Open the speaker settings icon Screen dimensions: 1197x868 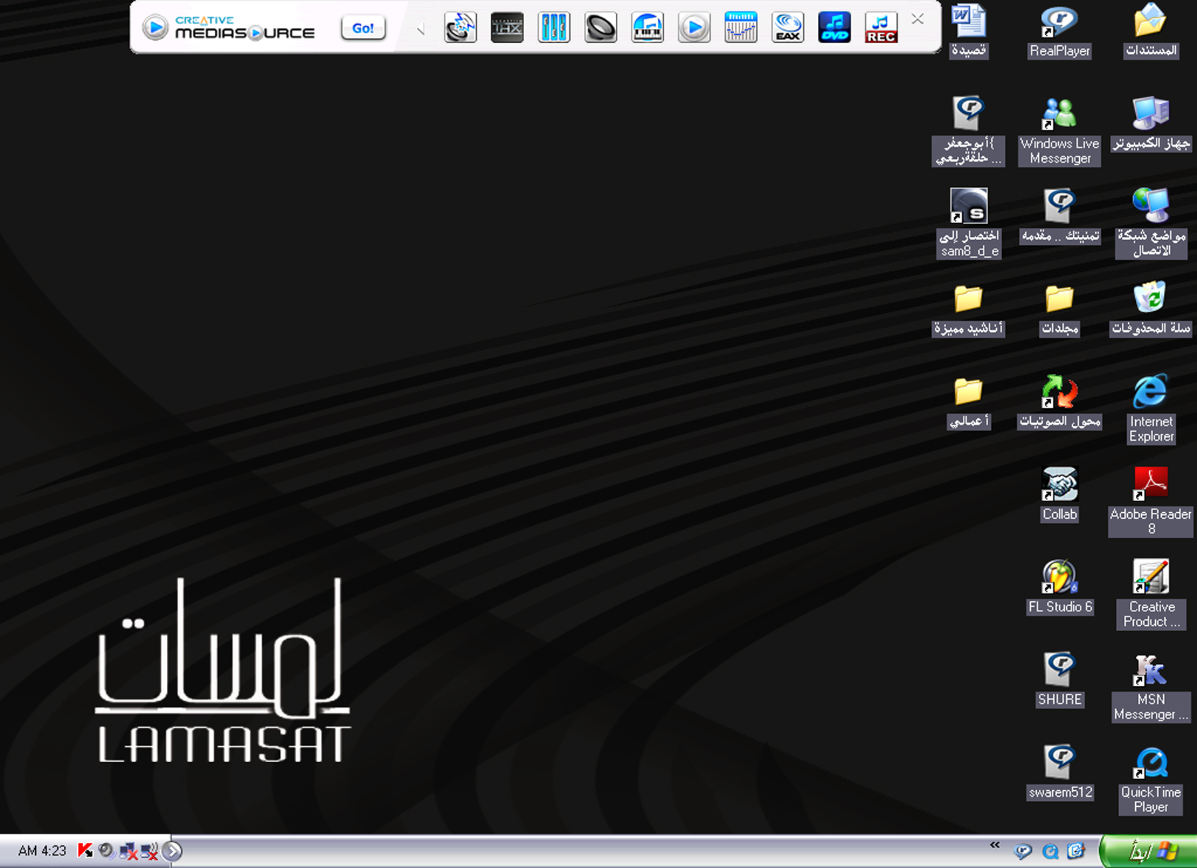[600, 28]
